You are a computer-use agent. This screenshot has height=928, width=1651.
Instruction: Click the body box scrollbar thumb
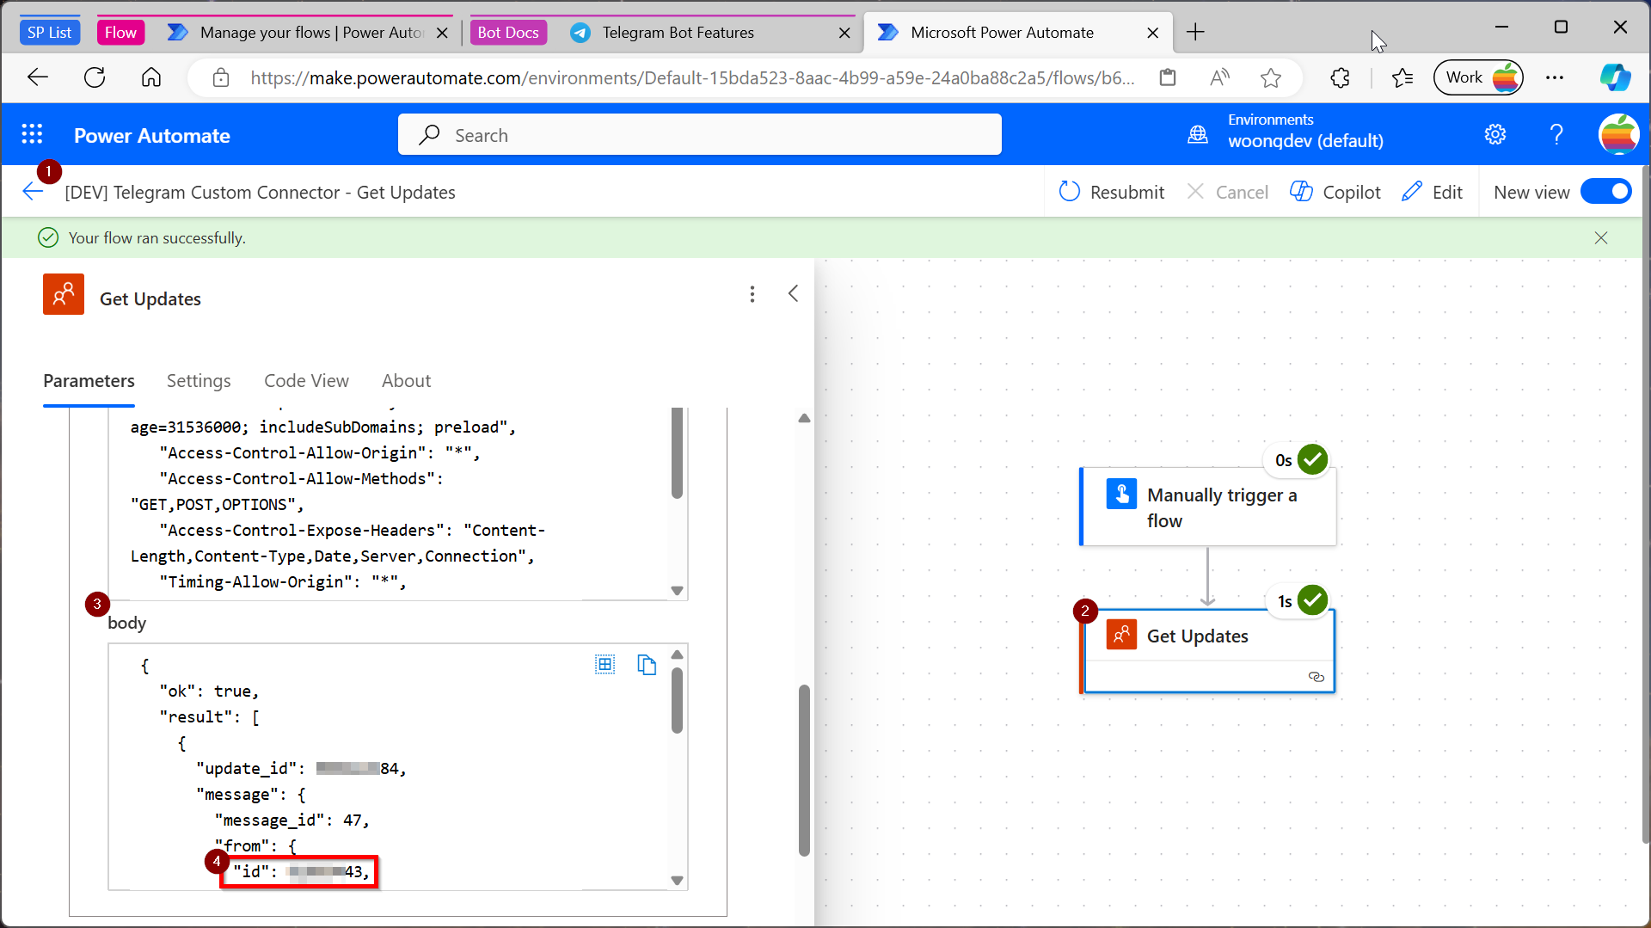click(677, 700)
